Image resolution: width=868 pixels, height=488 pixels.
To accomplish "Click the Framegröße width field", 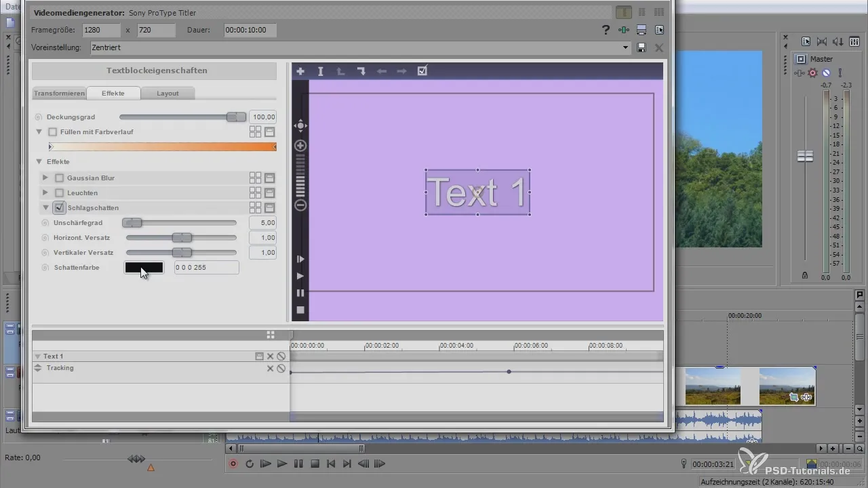I will tap(101, 30).
